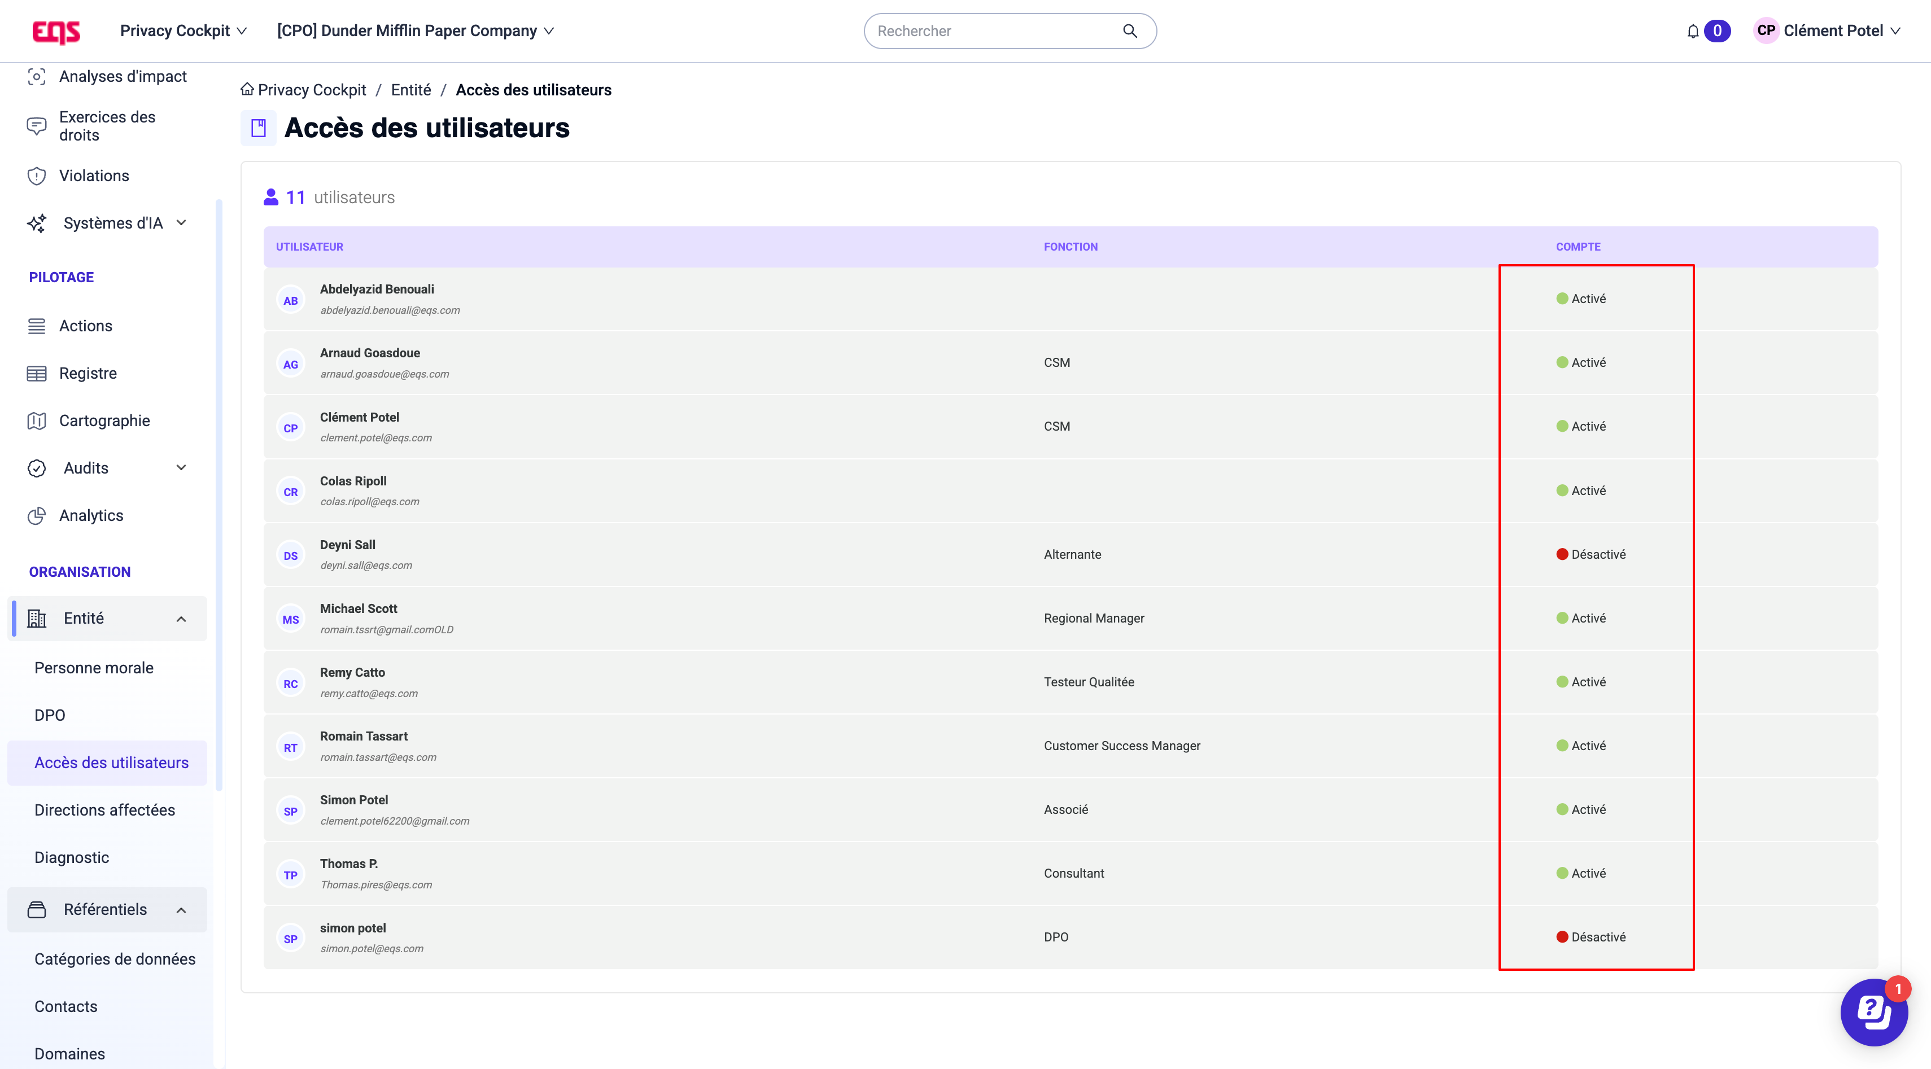The width and height of the screenshot is (1931, 1069).
Task: Click the TP avatar for Thomas P.
Action: click(x=291, y=875)
